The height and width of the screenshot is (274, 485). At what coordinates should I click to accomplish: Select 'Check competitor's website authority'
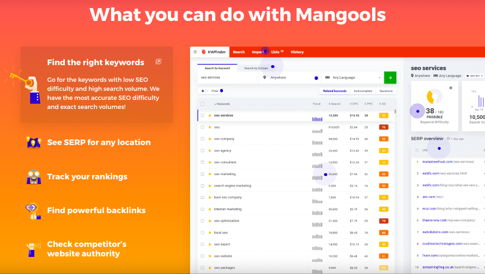(87, 249)
